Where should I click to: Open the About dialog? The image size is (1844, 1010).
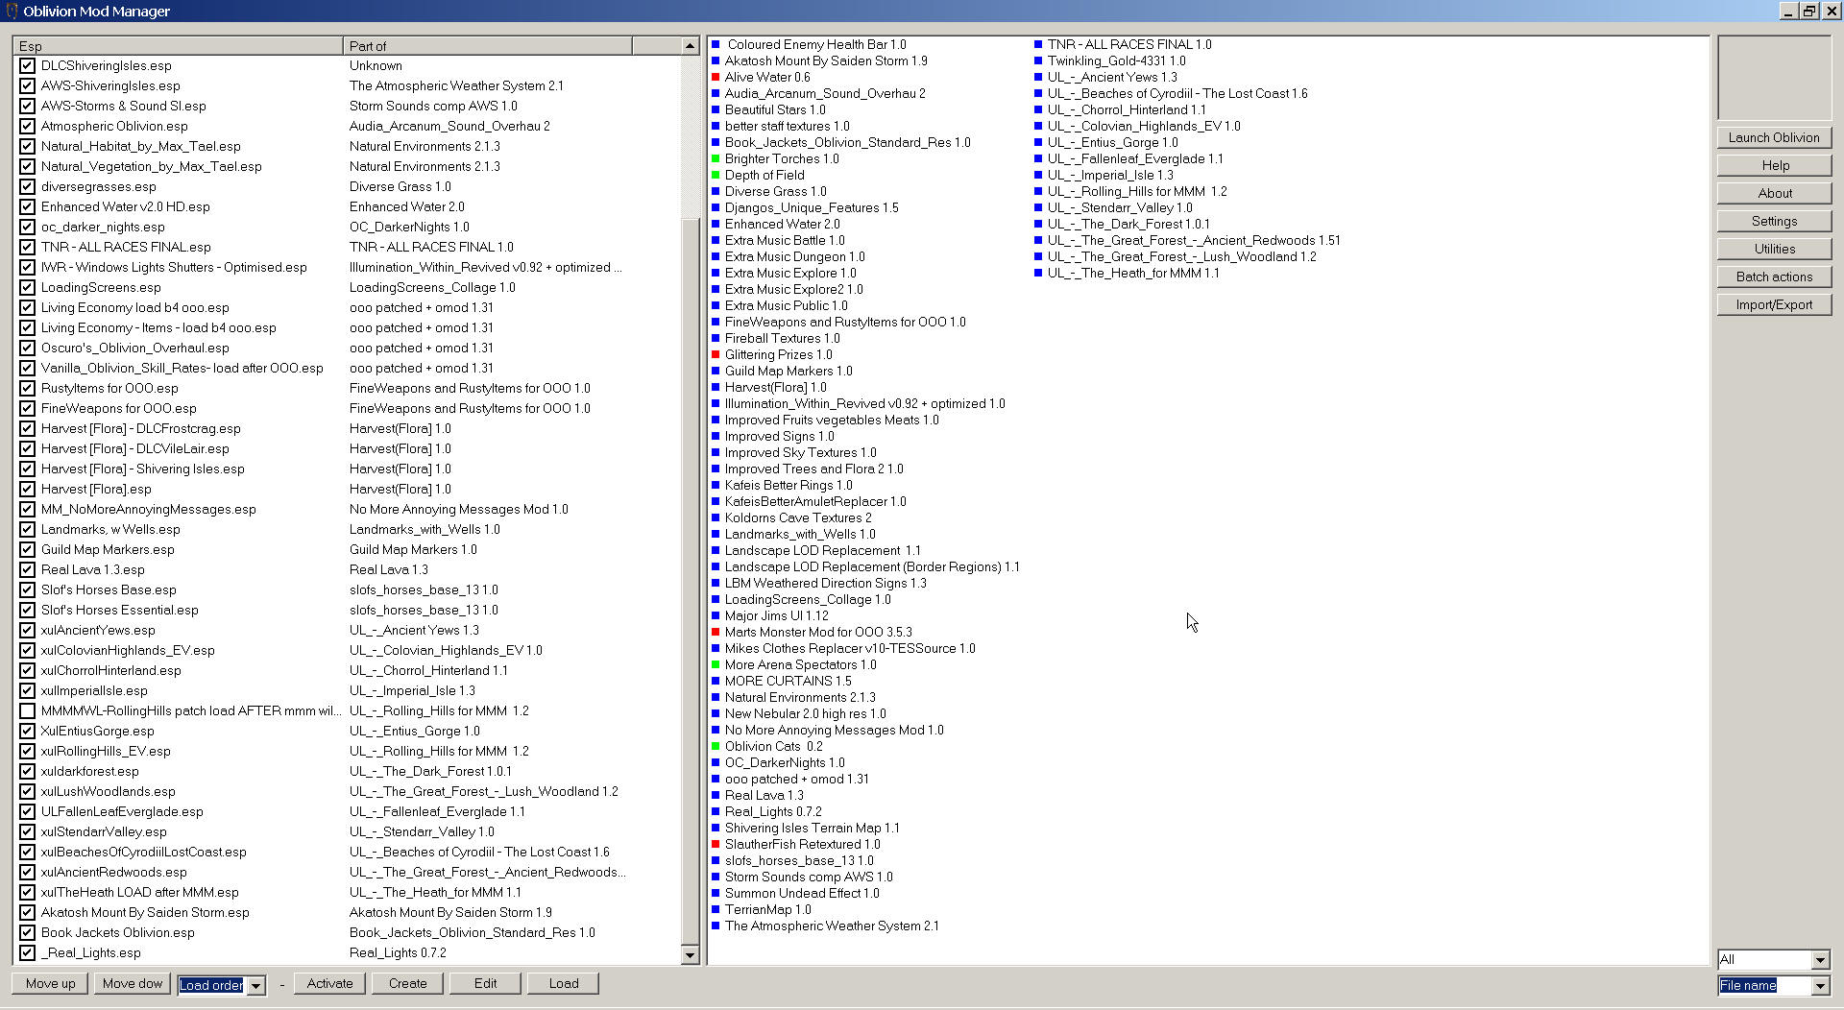(x=1774, y=193)
